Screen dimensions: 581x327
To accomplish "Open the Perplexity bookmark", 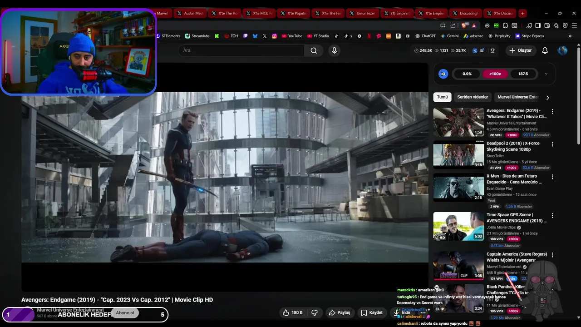I will (499, 36).
